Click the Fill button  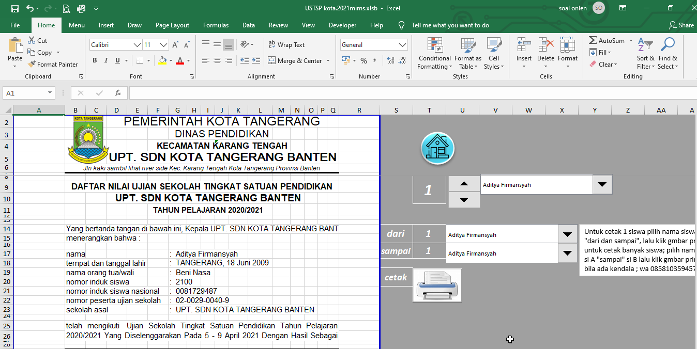coord(600,52)
